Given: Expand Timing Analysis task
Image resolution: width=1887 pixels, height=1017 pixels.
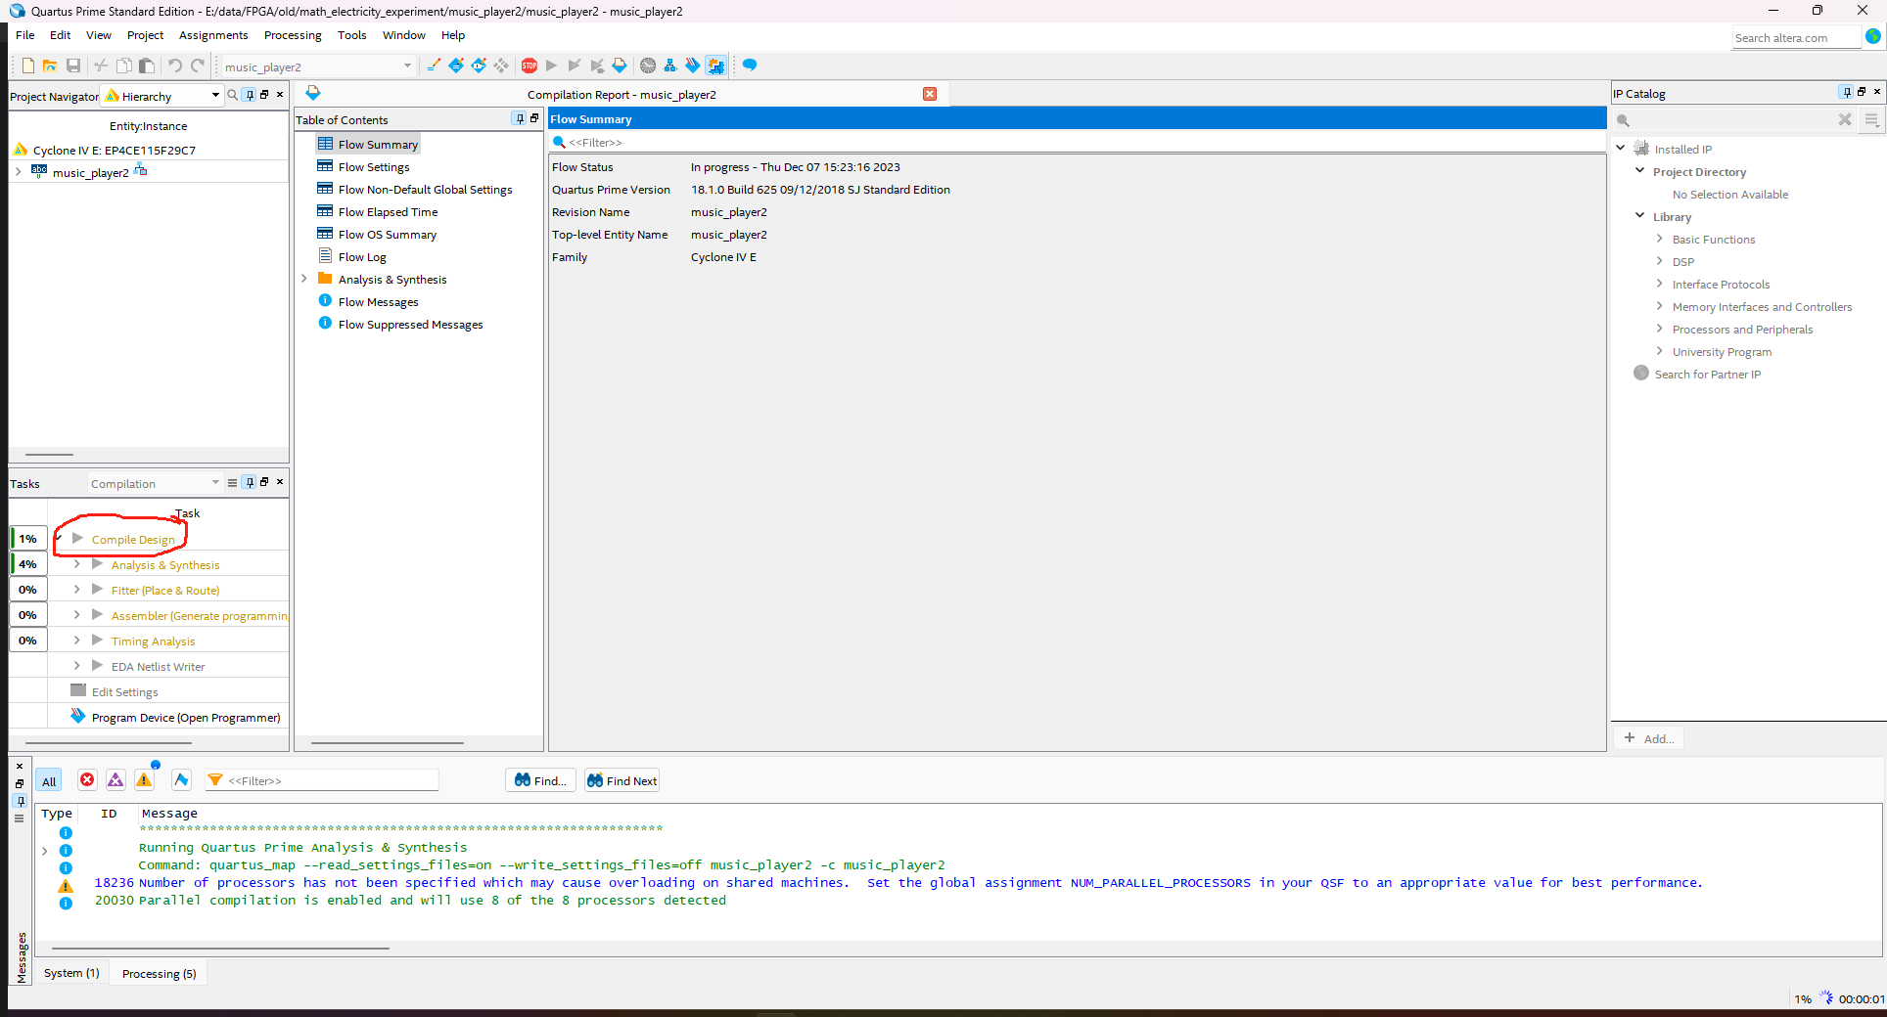Looking at the screenshot, I should pyautogui.click(x=76, y=641).
